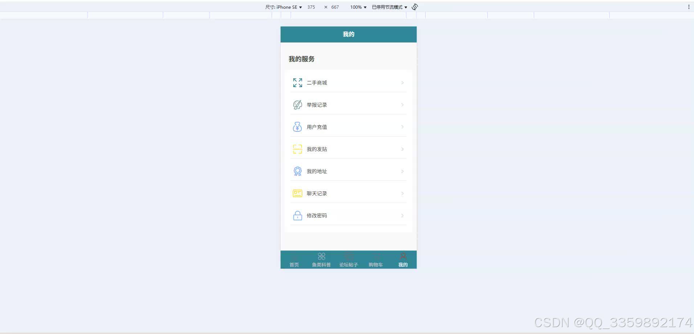The height and width of the screenshot is (334, 694).
Task: Click the 我的发贴 frame icon
Action: coord(297,149)
